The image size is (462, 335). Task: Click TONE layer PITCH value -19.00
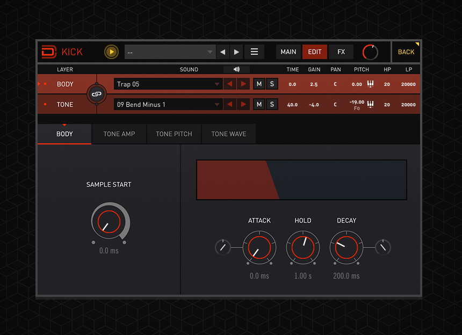point(357,102)
